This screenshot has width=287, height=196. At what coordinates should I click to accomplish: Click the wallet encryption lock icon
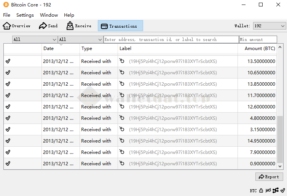[261, 190]
